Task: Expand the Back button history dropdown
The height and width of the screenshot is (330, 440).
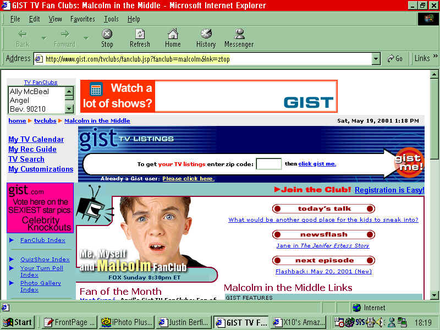Action: click(44, 38)
